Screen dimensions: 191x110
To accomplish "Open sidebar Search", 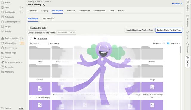I will point(8,108).
